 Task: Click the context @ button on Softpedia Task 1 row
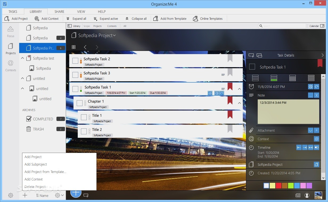point(210,93)
